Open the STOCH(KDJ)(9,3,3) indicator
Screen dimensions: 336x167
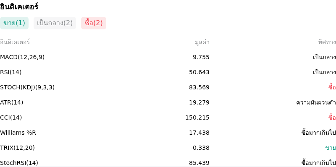pos(27,87)
